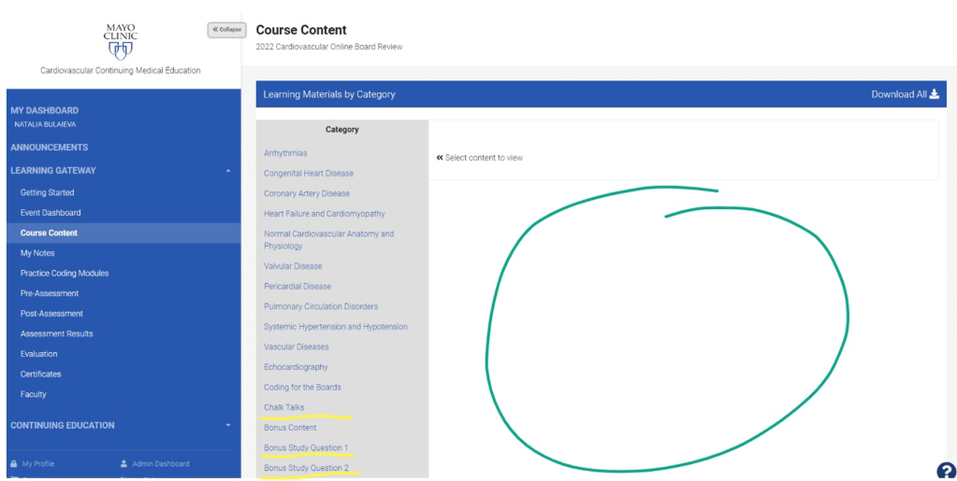This screenshot has width=957, height=481.
Task: Select the Congenital Heart Disease category
Action: (309, 174)
